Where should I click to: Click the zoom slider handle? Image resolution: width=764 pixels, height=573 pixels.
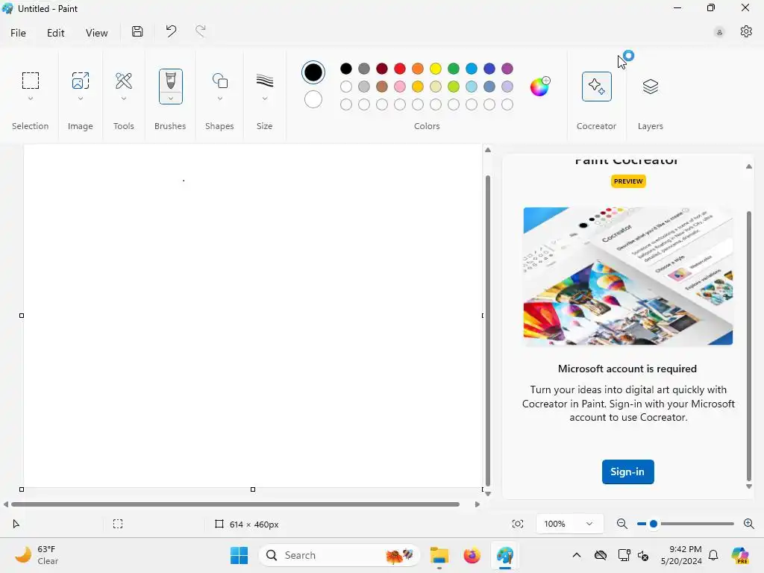pos(654,524)
